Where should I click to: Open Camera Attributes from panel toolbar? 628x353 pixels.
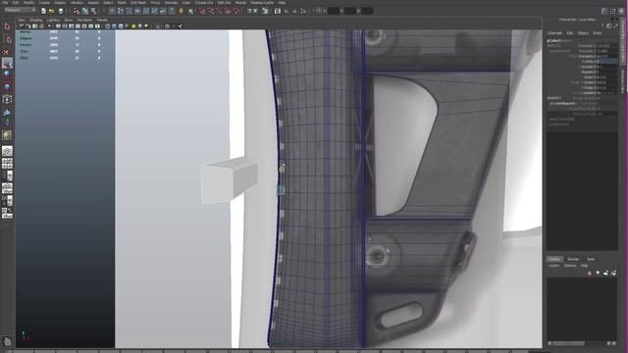(x=28, y=26)
